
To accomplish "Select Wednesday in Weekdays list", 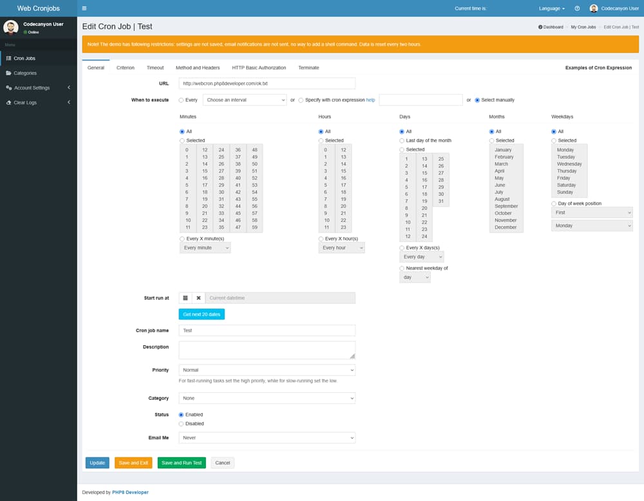I will click(x=569, y=164).
